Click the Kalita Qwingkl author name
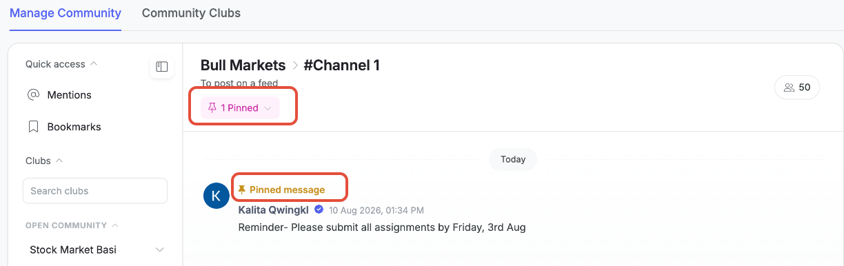 pyautogui.click(x=274, y=209)
